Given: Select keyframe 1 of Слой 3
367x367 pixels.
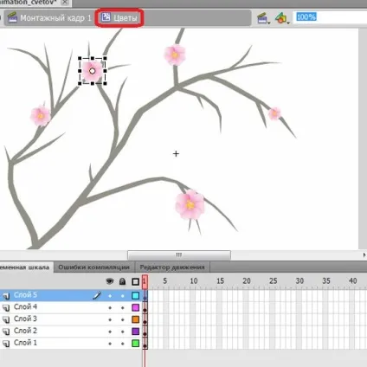Looking at the screenshot, I should pyautogui.click(x=145, y=319).
